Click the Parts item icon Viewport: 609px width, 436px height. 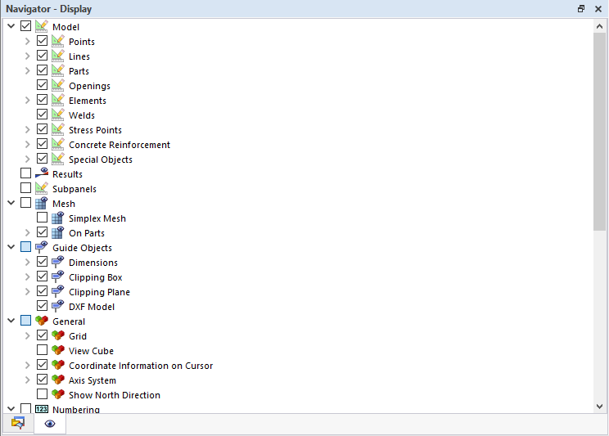click(58, 70)
